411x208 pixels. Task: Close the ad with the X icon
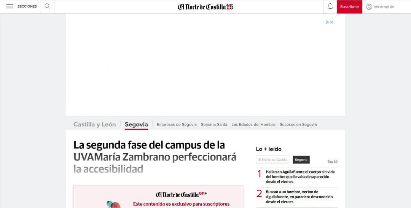pyautogui.click(x=331, y=22)
